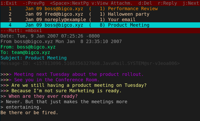Open the Performance Review message
Viewport: 200px width, 121px height.
click(133, 9)
